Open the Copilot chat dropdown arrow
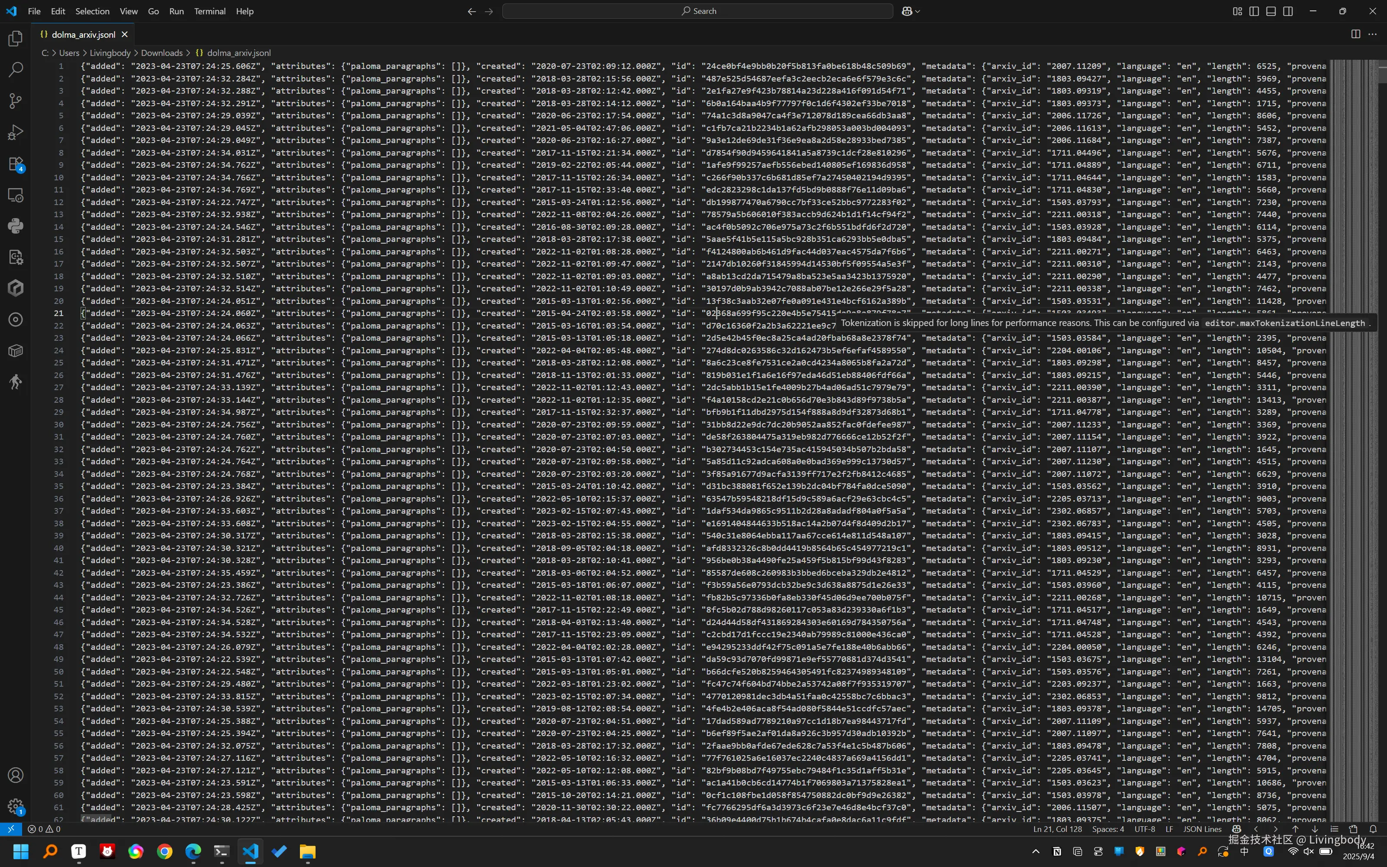1387x867 pixels. coord(918,11)
